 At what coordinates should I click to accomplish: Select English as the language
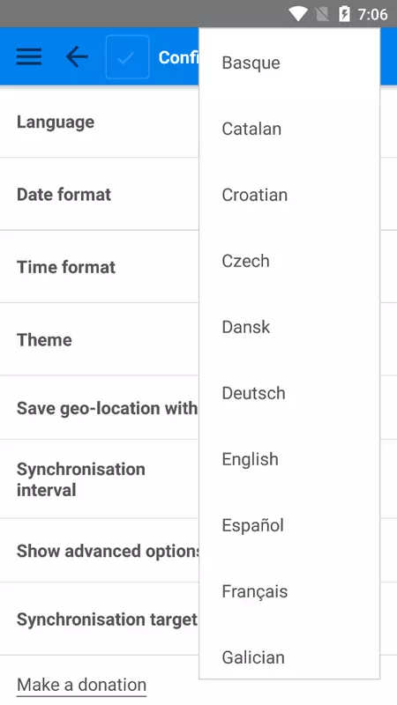point(289,459)
